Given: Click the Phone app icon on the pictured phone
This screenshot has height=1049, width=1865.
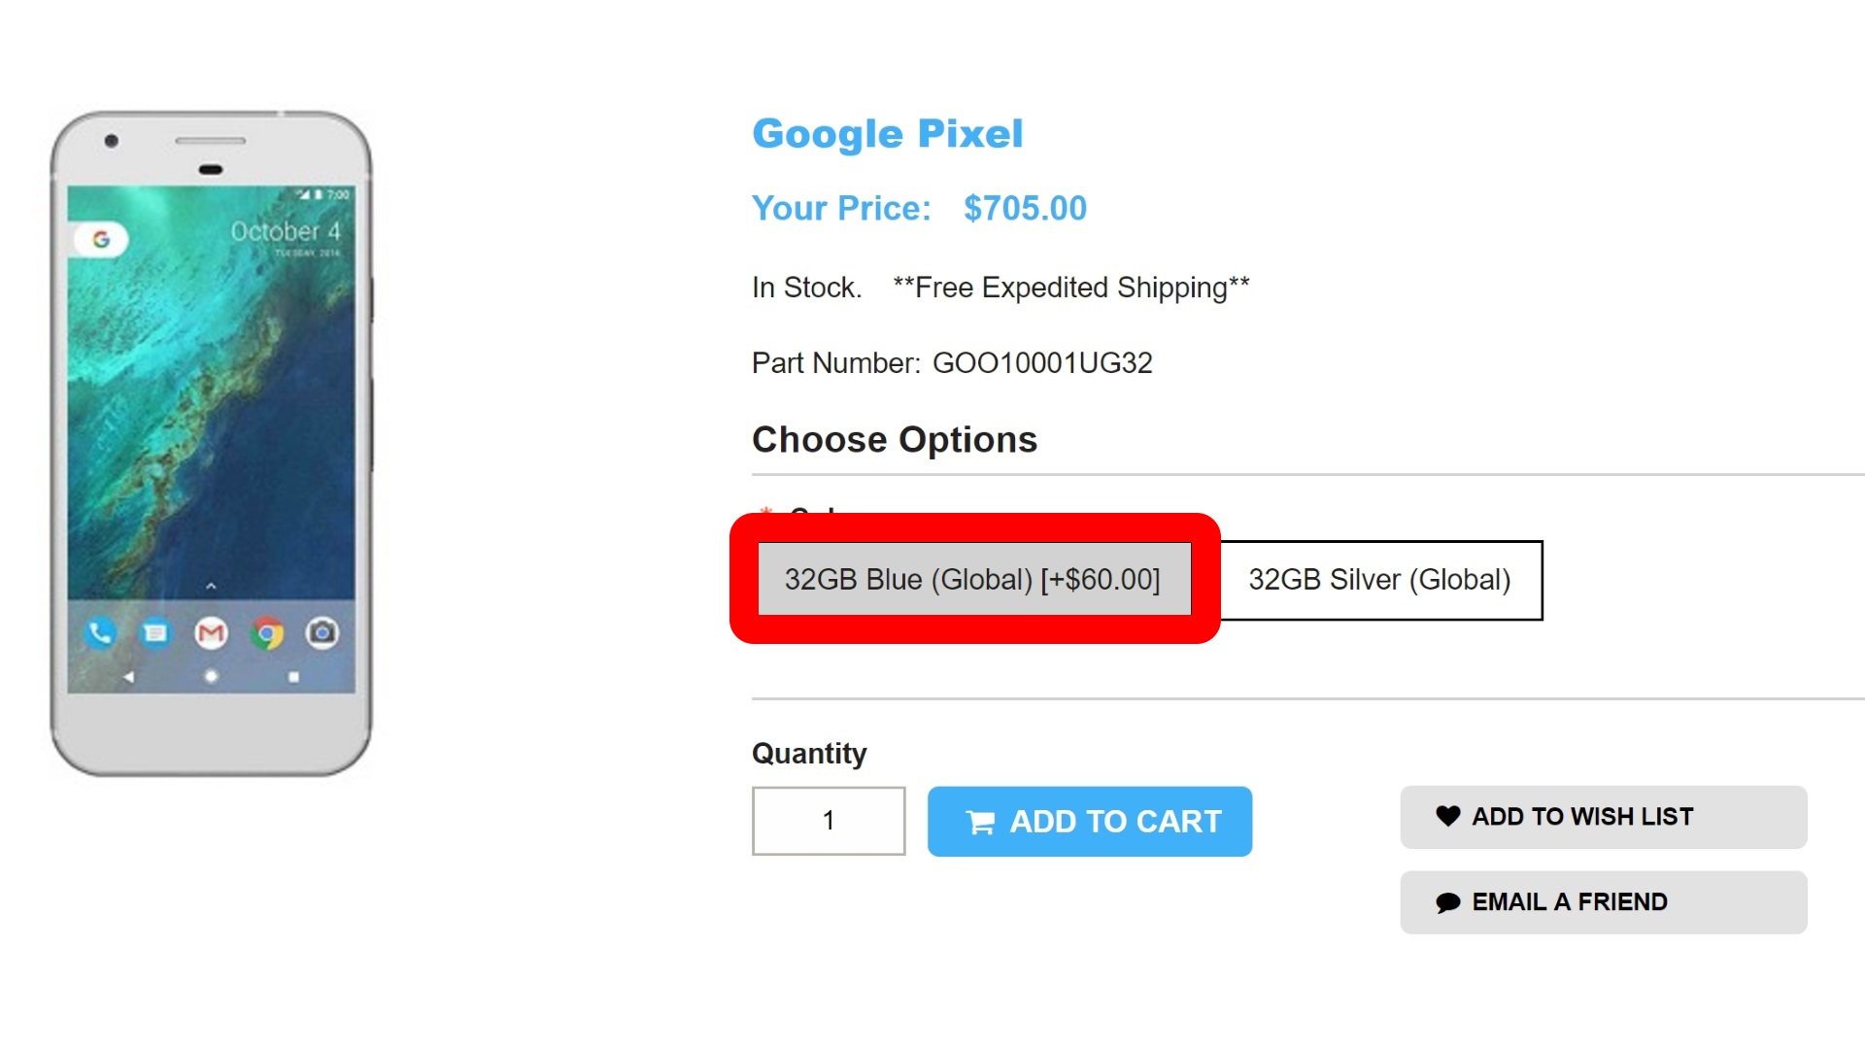Looking at the screenshot, I should click(x=99, y=634).
